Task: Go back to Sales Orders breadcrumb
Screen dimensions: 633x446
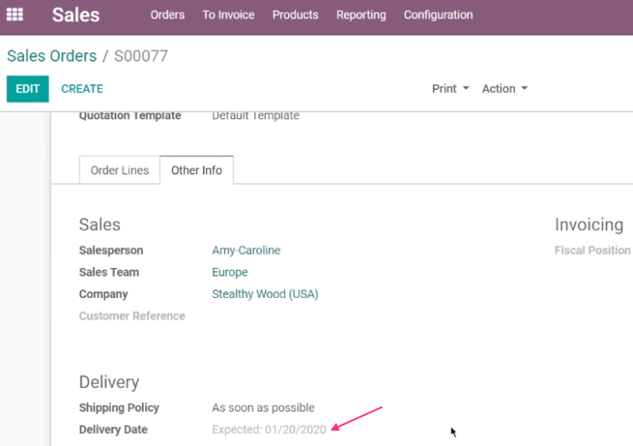Action: pos(51,56)
